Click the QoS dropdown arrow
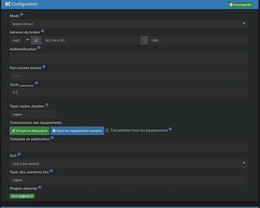This screenshot has height=208, width=260. (244, 163)
